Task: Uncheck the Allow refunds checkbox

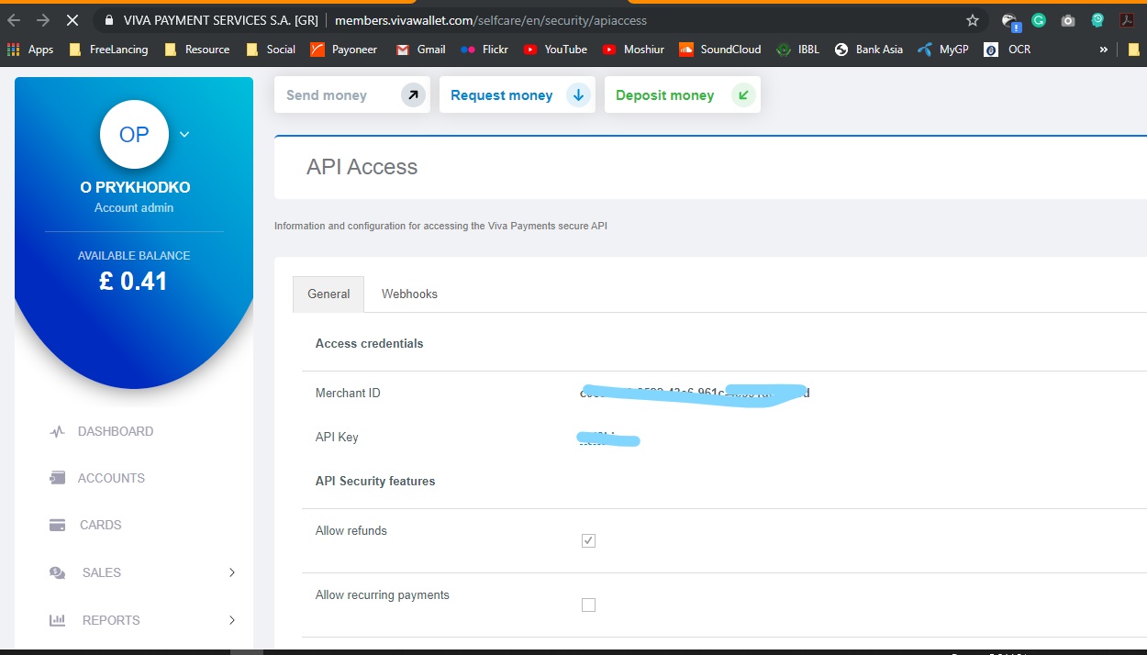Action: 588,540
